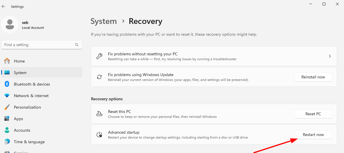
Task: Click the Windows Update refresh icon
Action: (99, 77)
